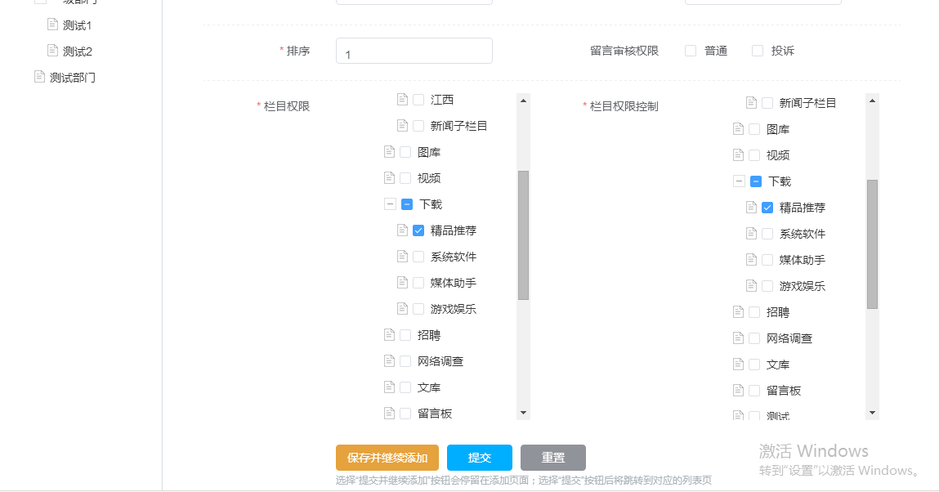Click file icon next to 图库 in 栏目权限
The height and width of the screenshot is (492, 939).
tap(389, 152)
